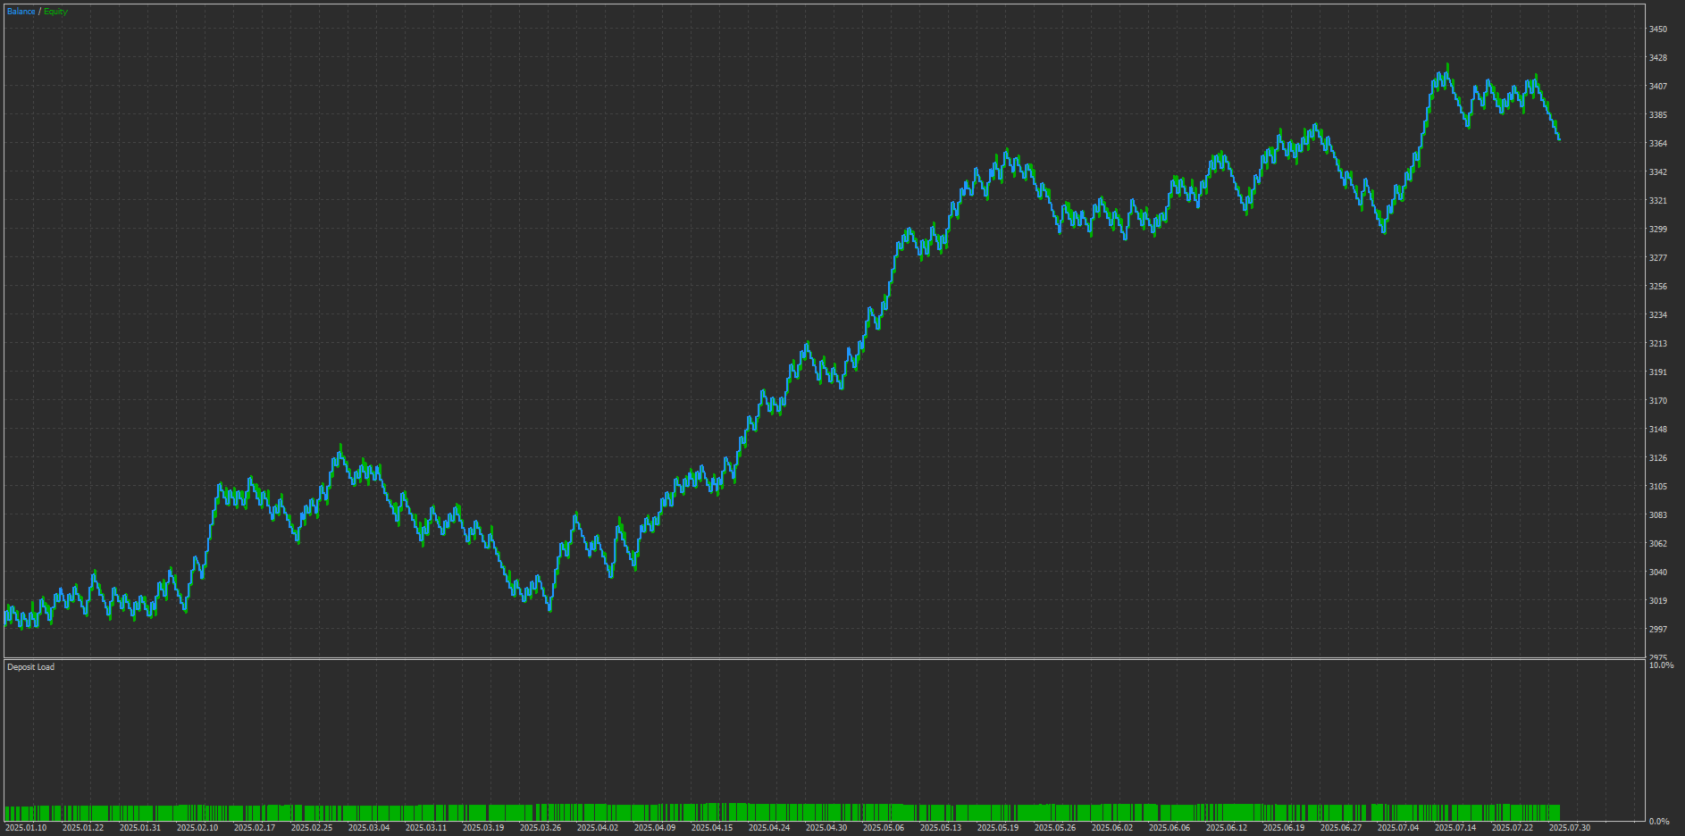1685x836 pixels.
Task: Click the 3126 axis value
Action: click(x=1658, y=458)
